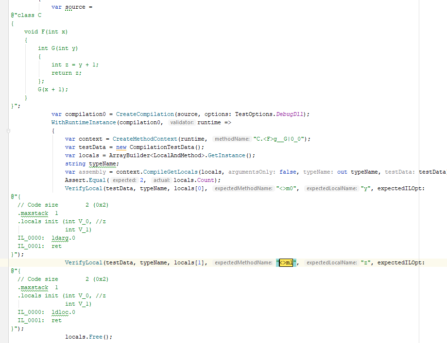This screenshot has width=447, height=343.
Task: Click source in the var source = line
Action: pyautogui.click(x=75, y=7)
